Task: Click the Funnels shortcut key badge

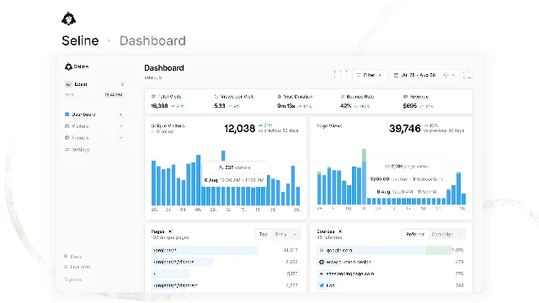Action: pyautogui.click(x=121, y=138)
